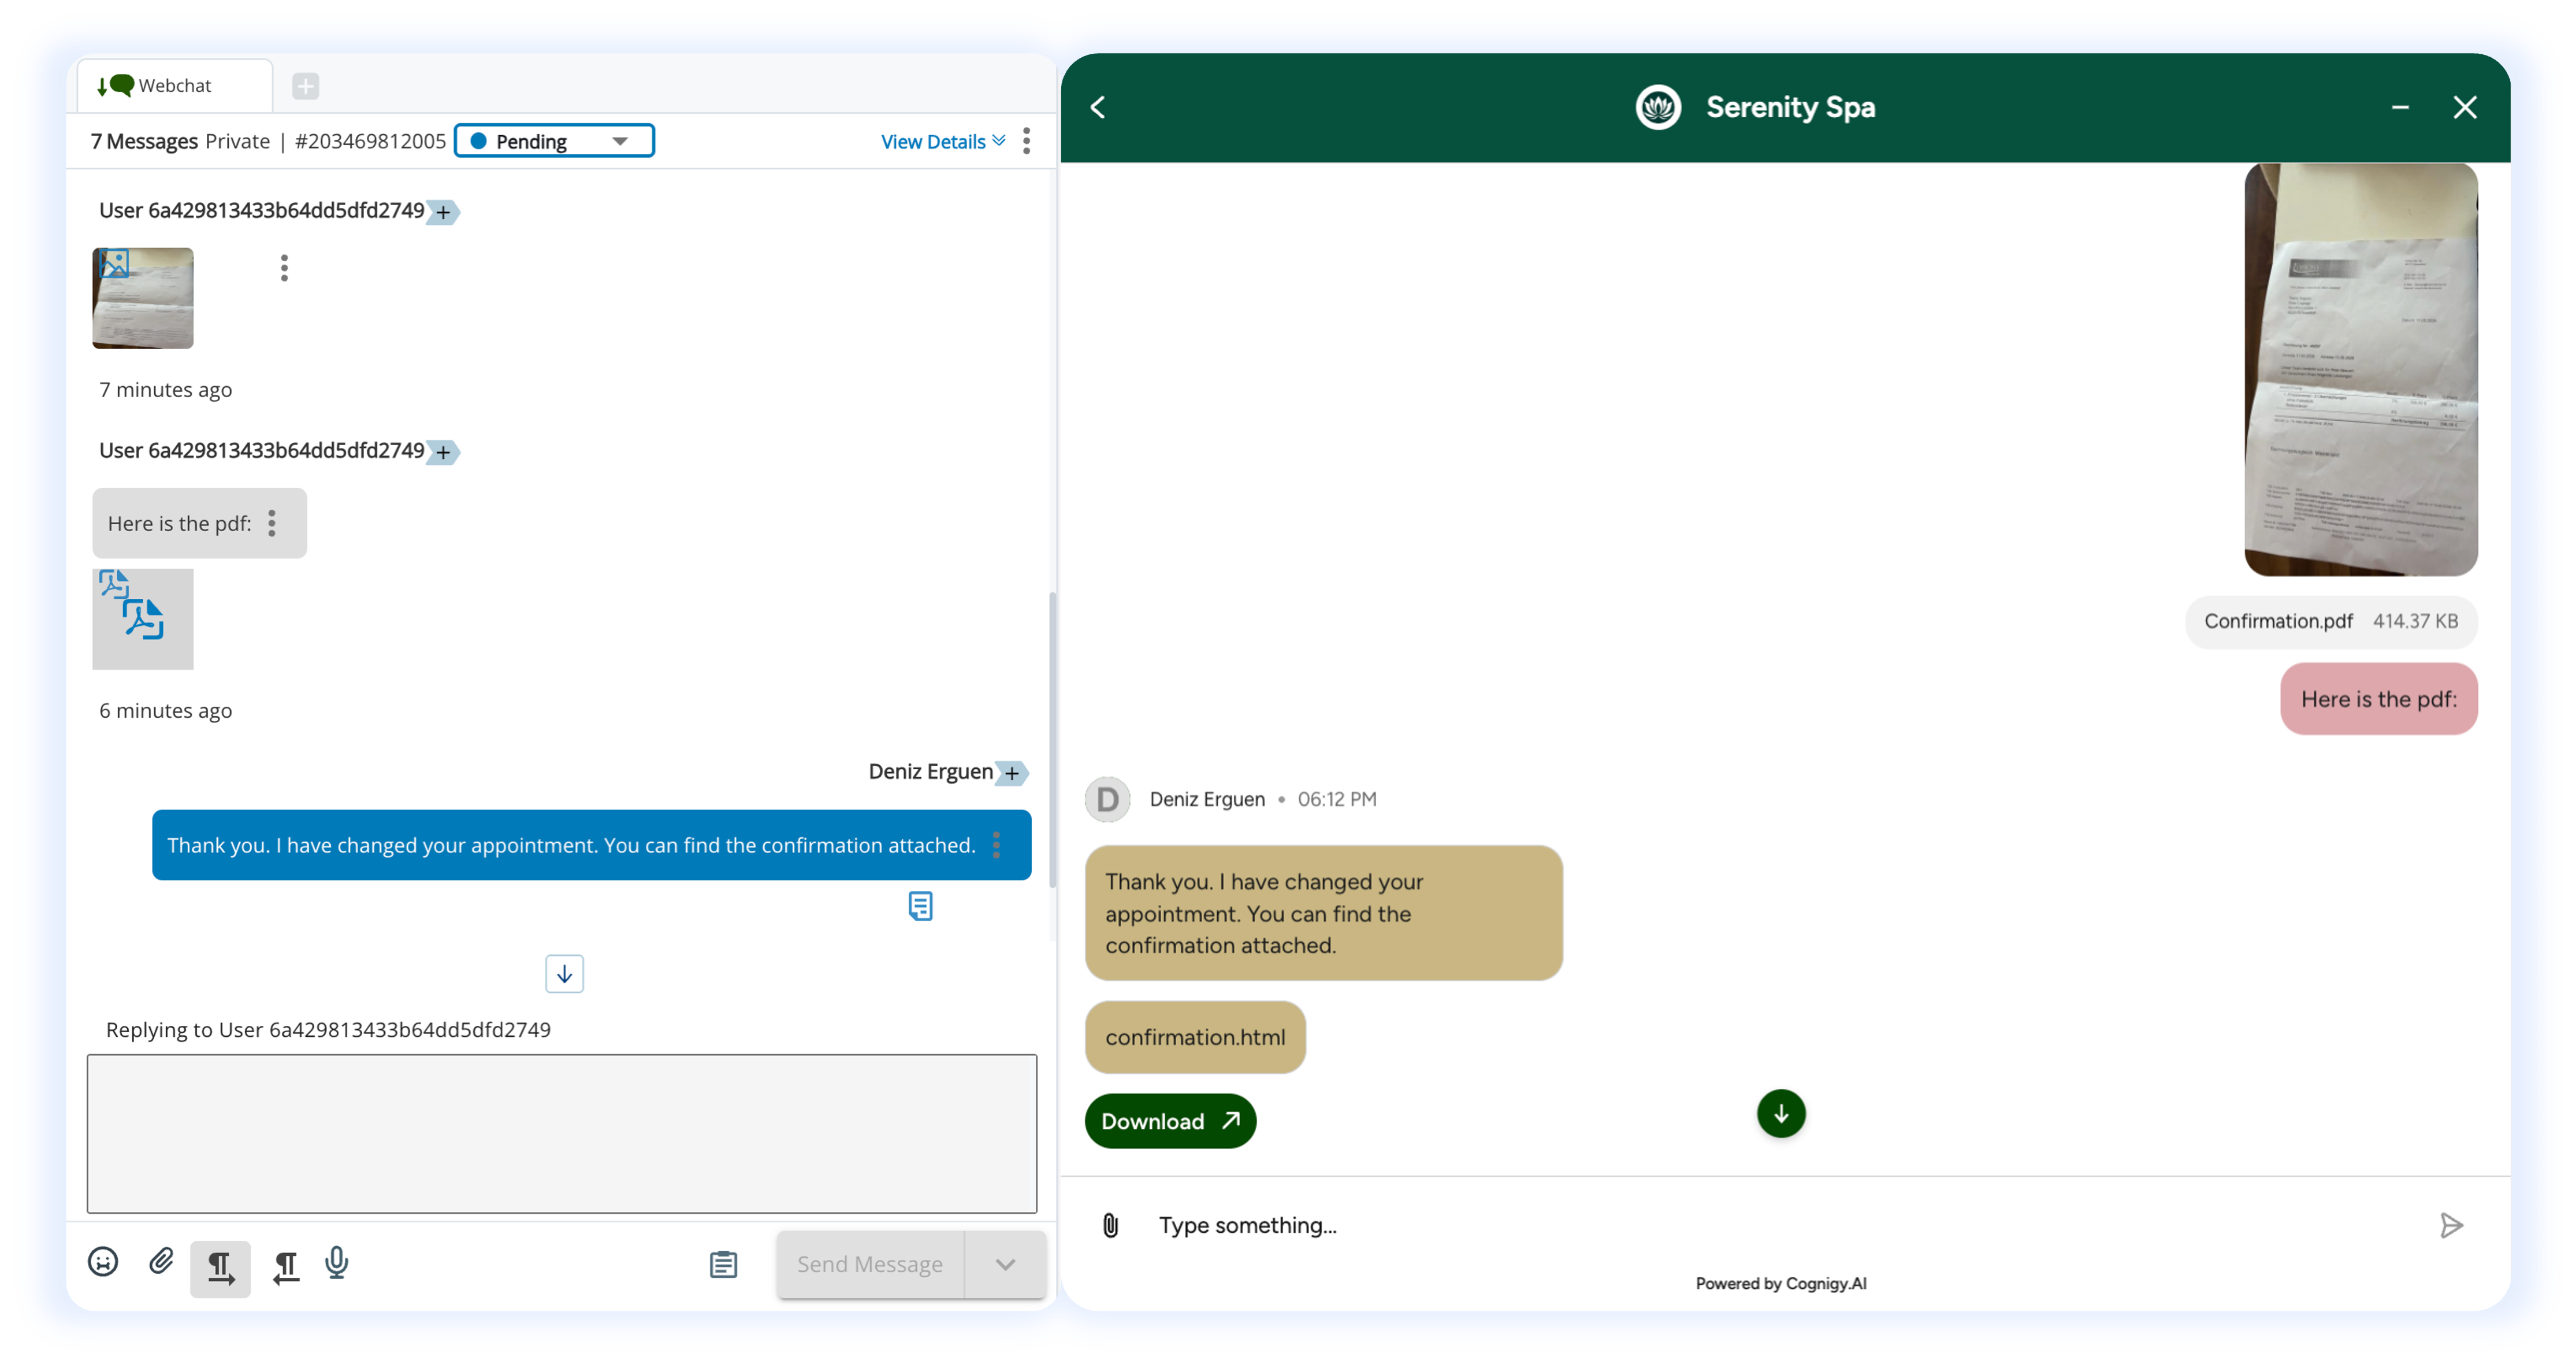Expand Send Message options arrow
The width and height of the screenshot is (2576, 1364).
[x=1005, y=1265]
